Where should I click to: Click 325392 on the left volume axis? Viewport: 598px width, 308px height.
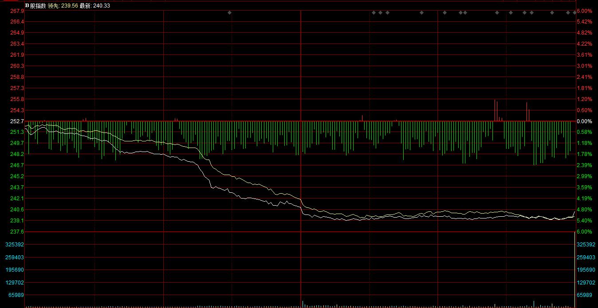(x=14, y=245)
